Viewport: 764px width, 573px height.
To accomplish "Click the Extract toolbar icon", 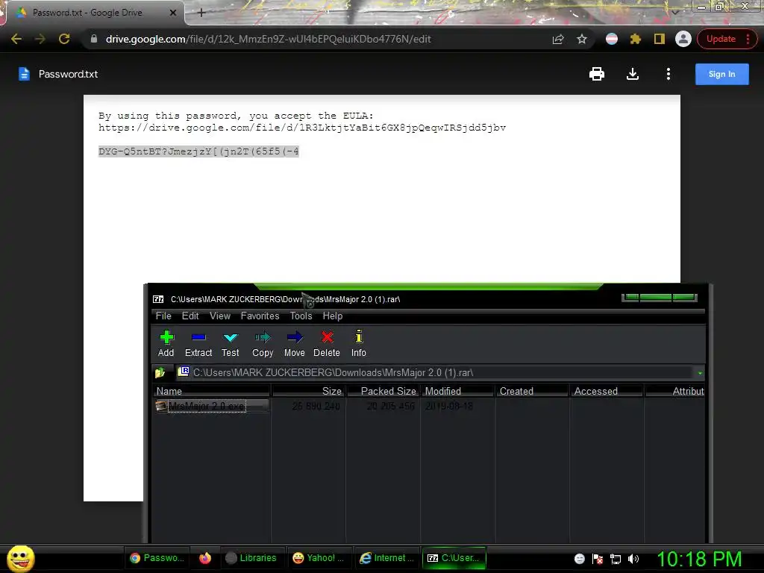I will [x=198, y=343].
